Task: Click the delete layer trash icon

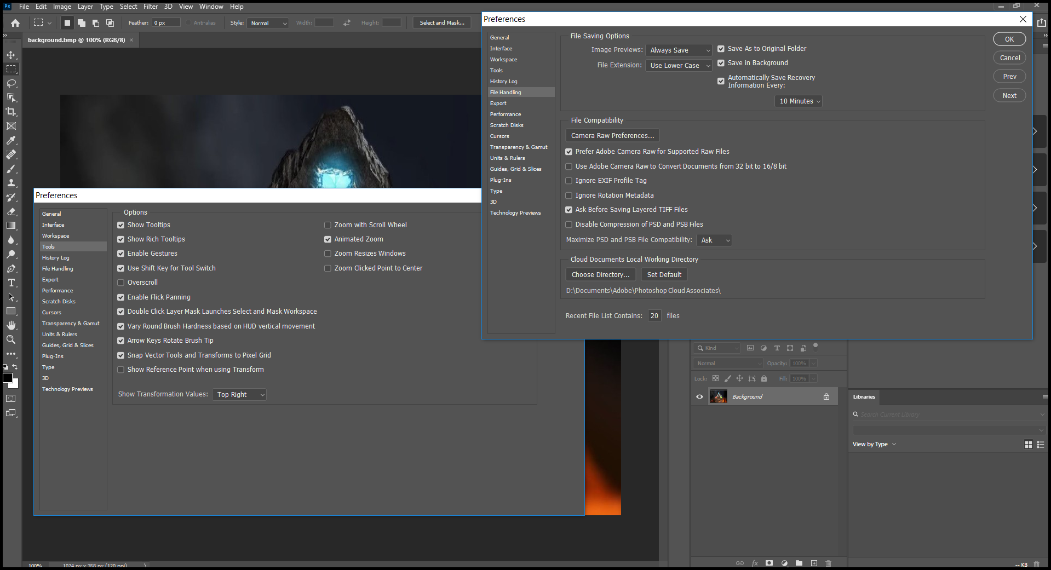Action: click(828, 563)
